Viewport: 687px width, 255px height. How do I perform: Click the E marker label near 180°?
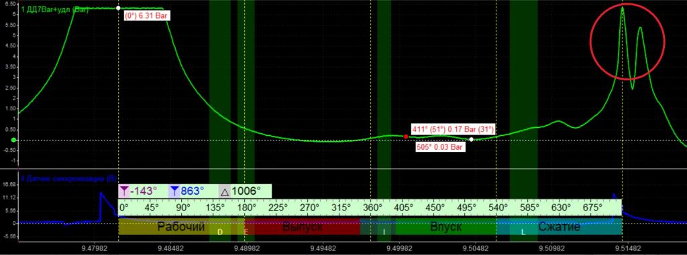tap(246, 232)
